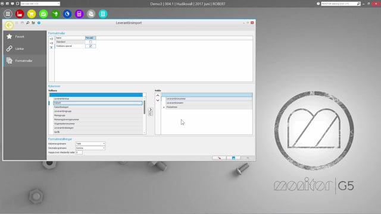Screen dimensions: 381x214
Task: Select Leverantörskategori in the Valbara list
Action: point(98,128)
